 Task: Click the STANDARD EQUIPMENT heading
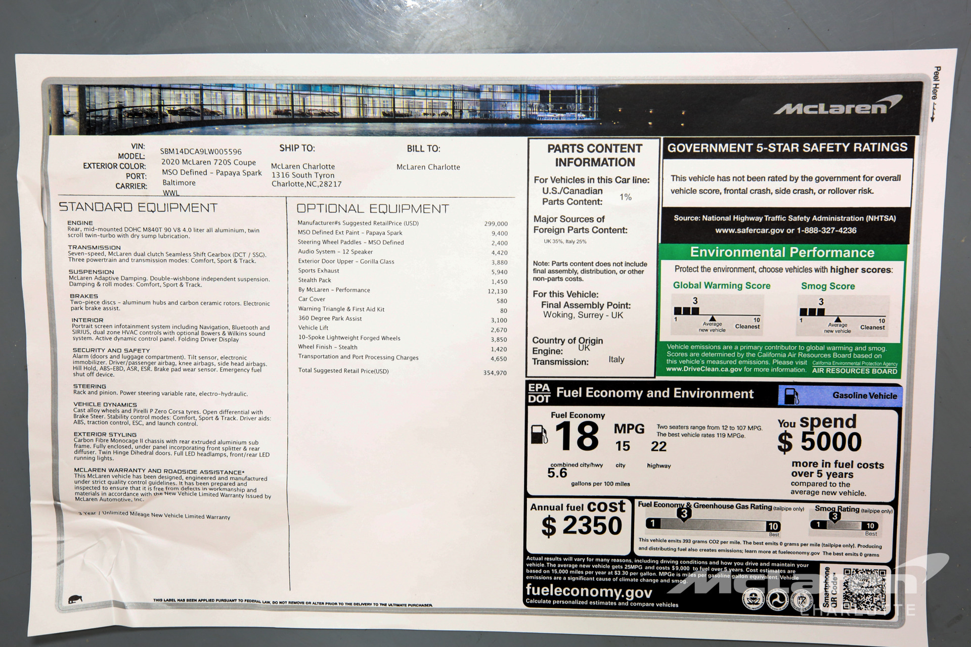coord(138,207)
